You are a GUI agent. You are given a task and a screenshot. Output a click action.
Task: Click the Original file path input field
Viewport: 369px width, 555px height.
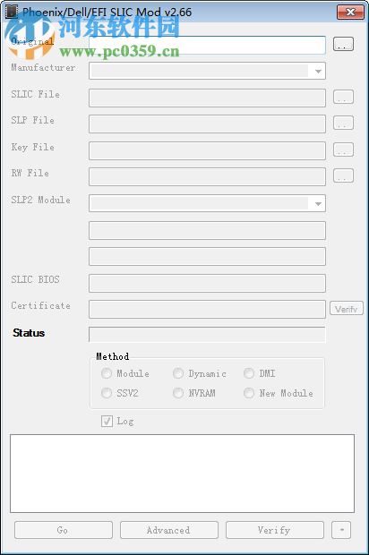click(207, 45)
